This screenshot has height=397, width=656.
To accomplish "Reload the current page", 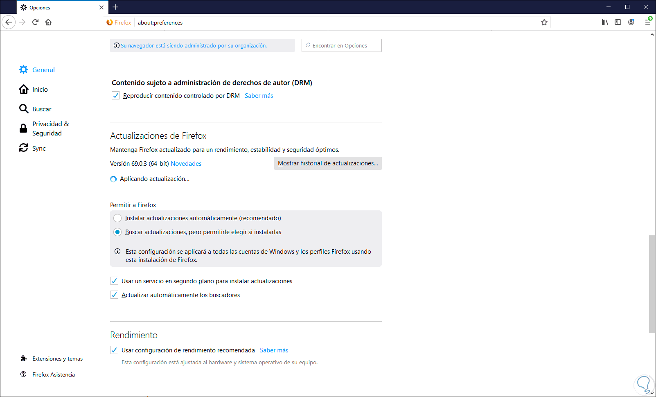I will click(x=35, y=22).
